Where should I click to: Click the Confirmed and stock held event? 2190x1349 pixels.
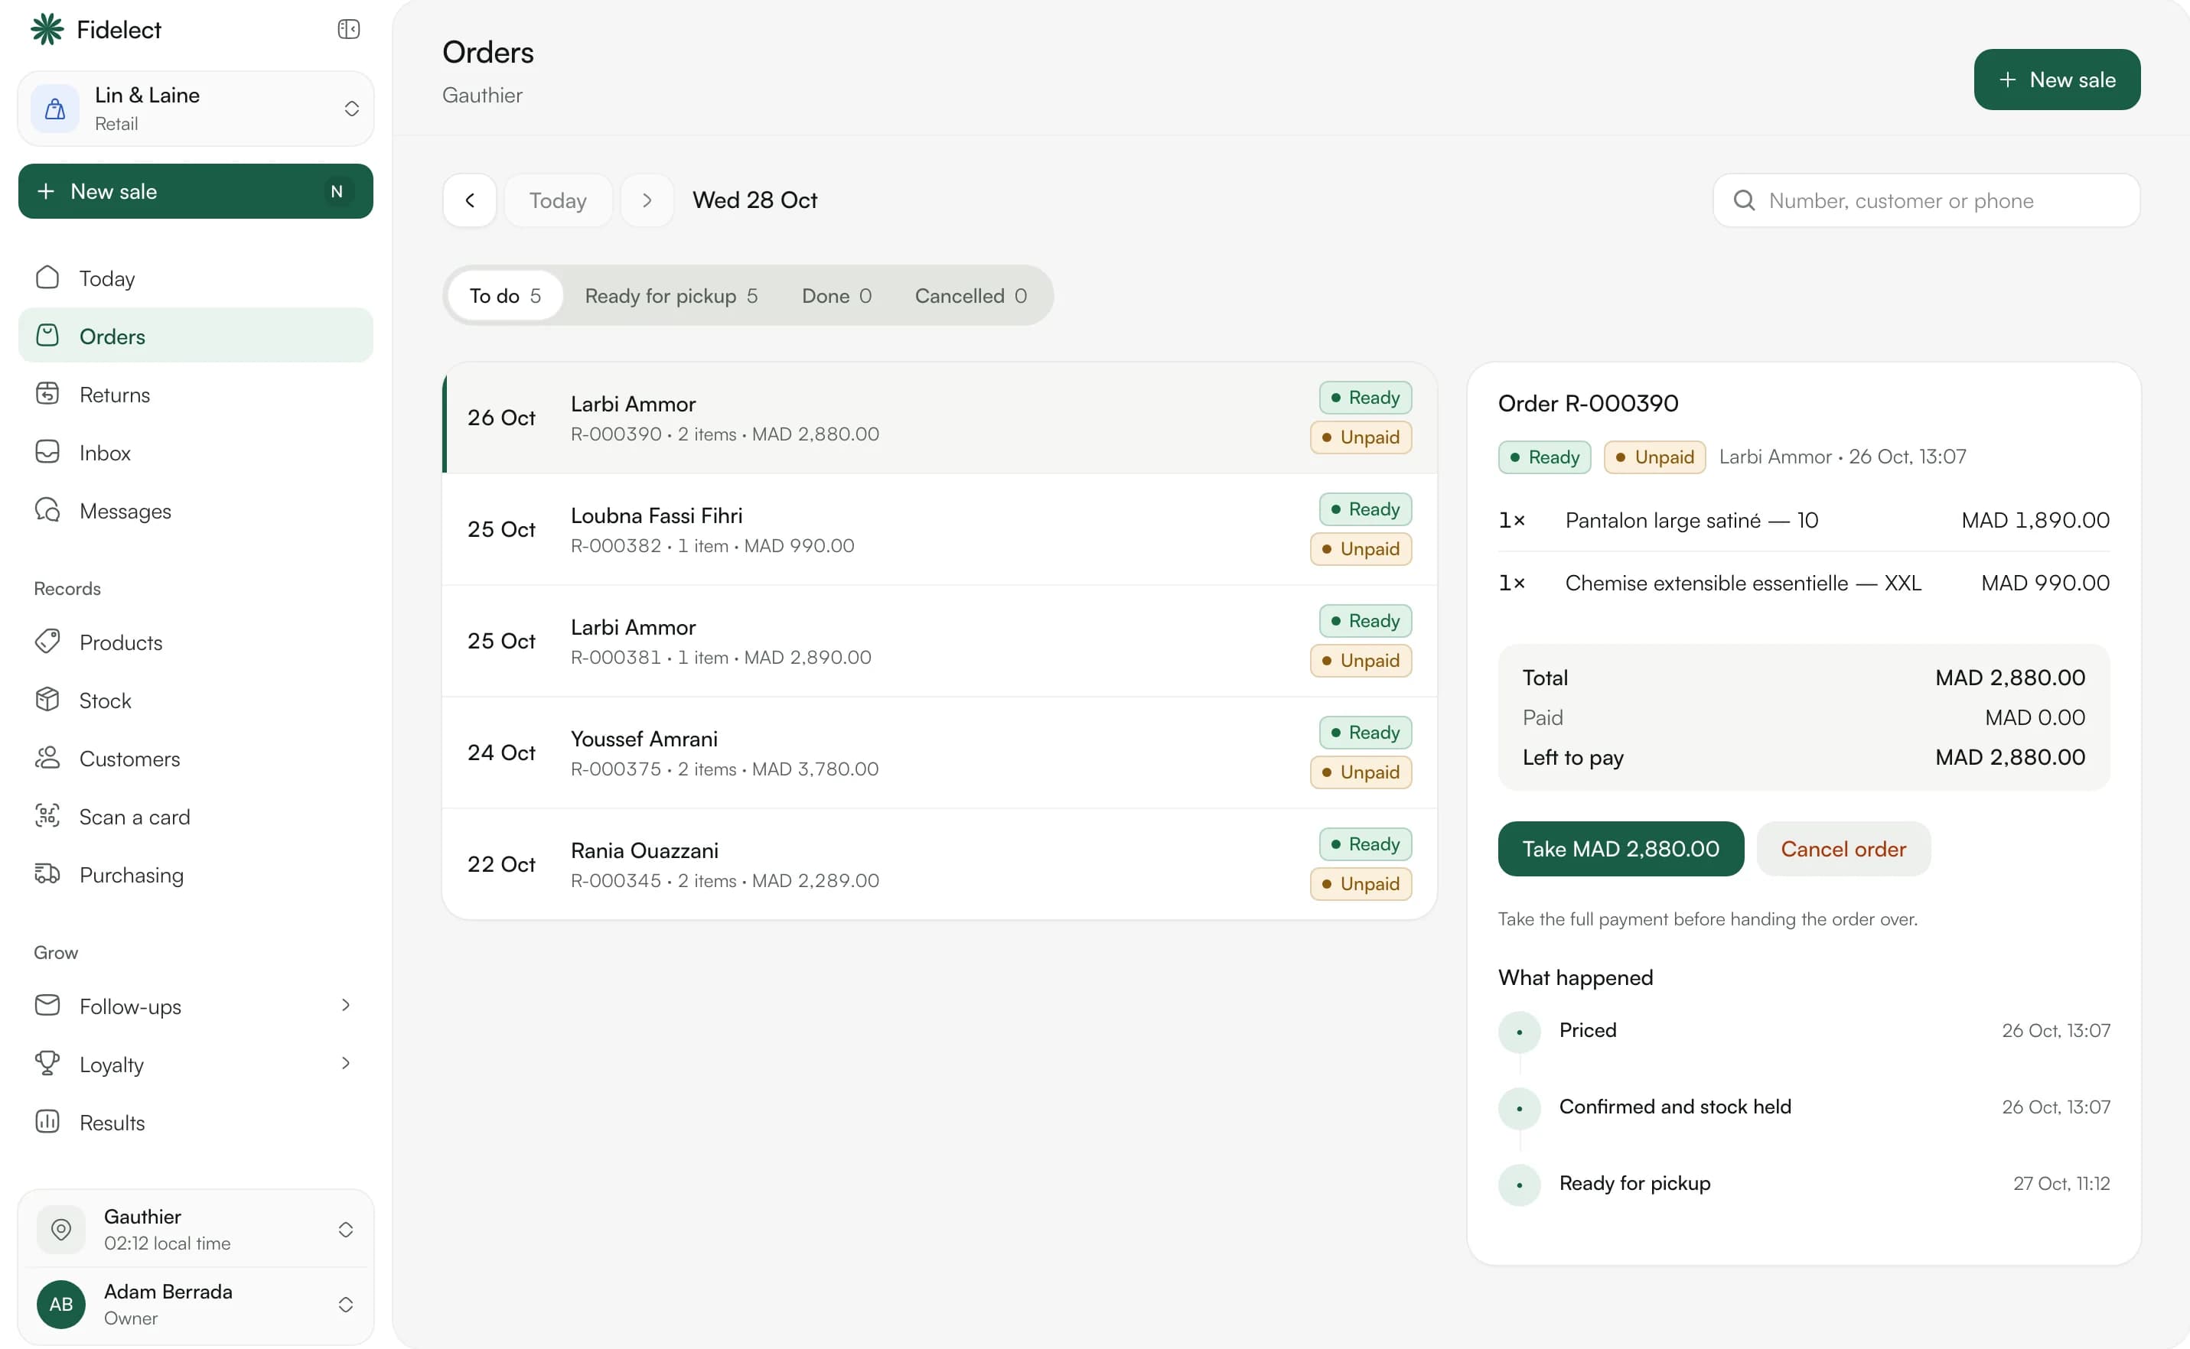point(1804,1107)
